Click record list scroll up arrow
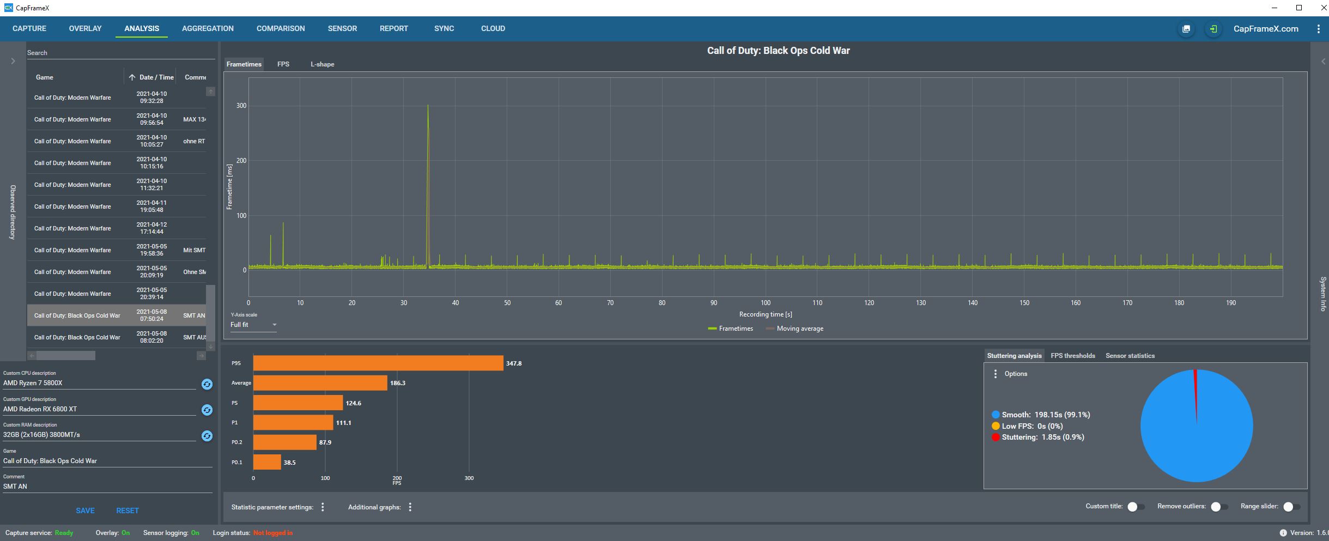Screen dimensions: 1329x541 tap(211, 92)
